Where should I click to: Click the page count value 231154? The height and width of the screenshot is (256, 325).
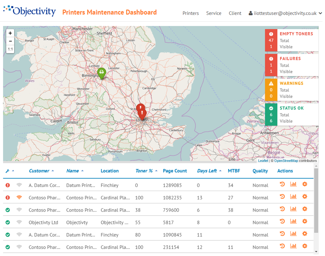[x=171, y=247]
